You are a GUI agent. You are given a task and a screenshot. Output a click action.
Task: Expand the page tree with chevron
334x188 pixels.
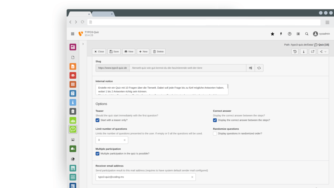(83, 44)
